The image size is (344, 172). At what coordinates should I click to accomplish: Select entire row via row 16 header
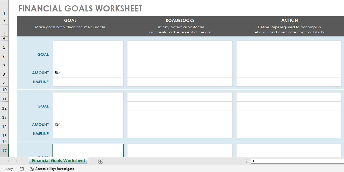4,141
